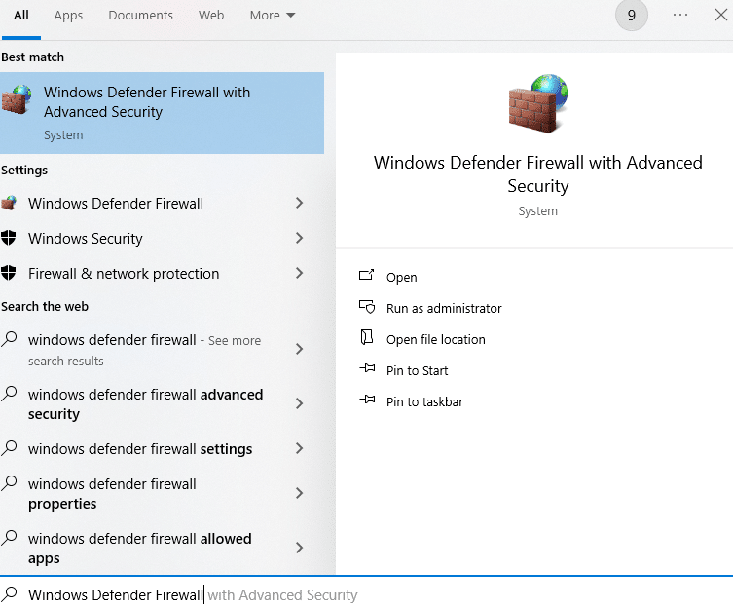The image size is (733, 609).
Task: Expand 'firewall settings' web suggestion arrow
Action: tap(299, 448)
